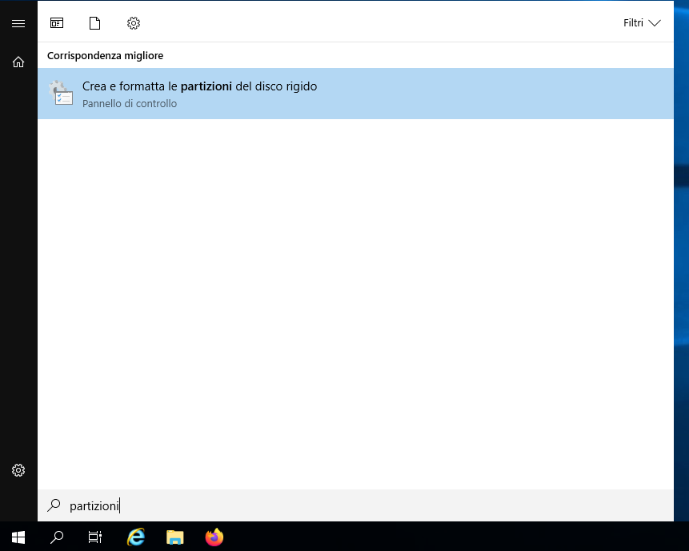Open 'Crea e formatta le partizioni del disco rigido'
Image resolution: width=689 pixels, height=551 pixels.
point(355,94)
